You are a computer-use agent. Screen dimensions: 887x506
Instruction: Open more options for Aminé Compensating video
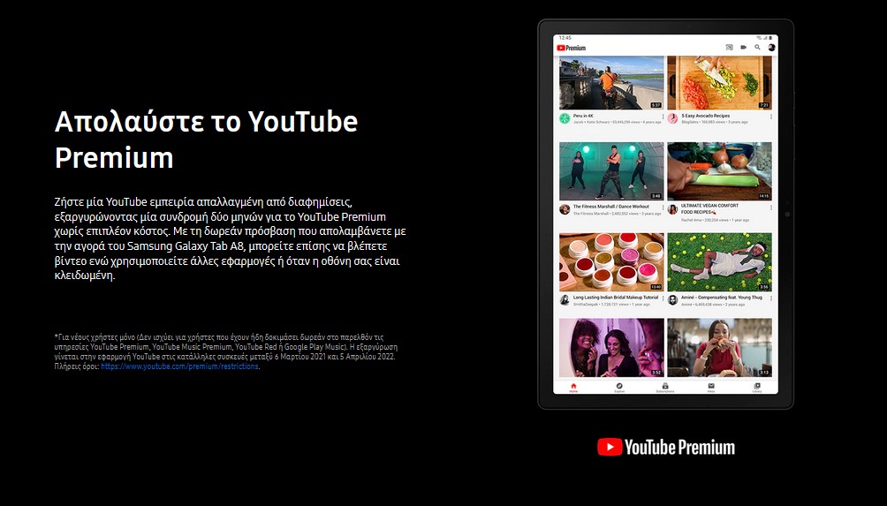(x=771, y=298)
